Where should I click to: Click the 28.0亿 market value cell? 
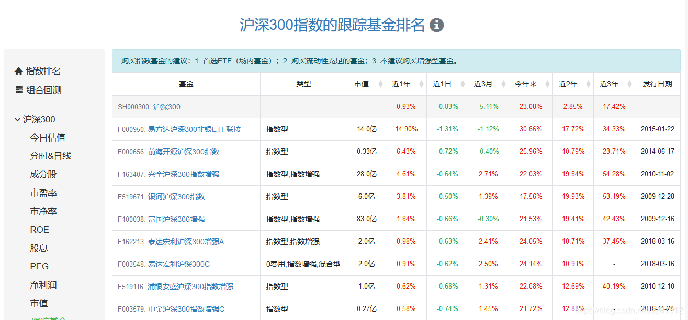(x=366, y=174)
